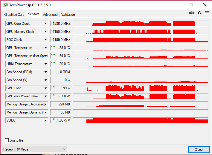
Task: Click the GPU-Z app icon in title bar
Action: 6,5
